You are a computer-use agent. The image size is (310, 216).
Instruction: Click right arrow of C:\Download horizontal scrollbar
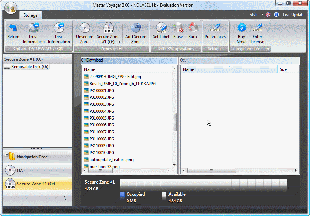click(168, 170)
